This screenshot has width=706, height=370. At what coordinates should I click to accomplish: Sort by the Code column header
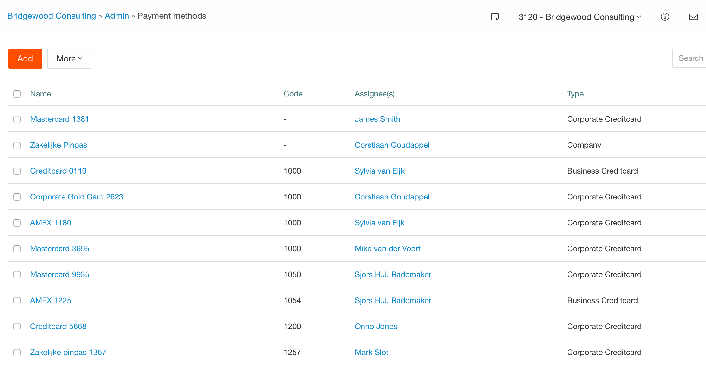tap(293, 94)
